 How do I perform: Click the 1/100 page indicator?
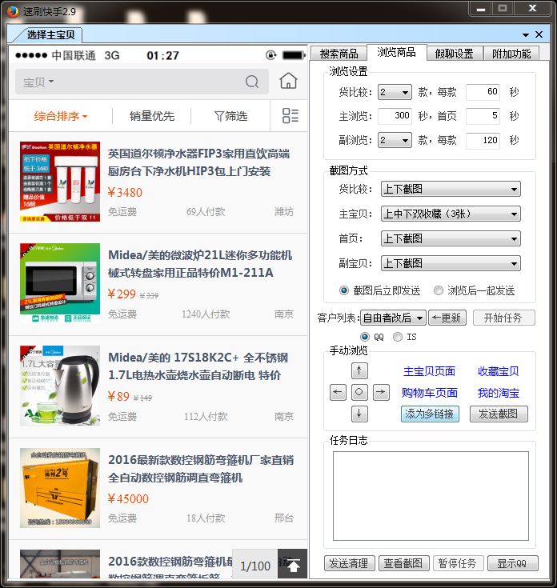[255, 566]
